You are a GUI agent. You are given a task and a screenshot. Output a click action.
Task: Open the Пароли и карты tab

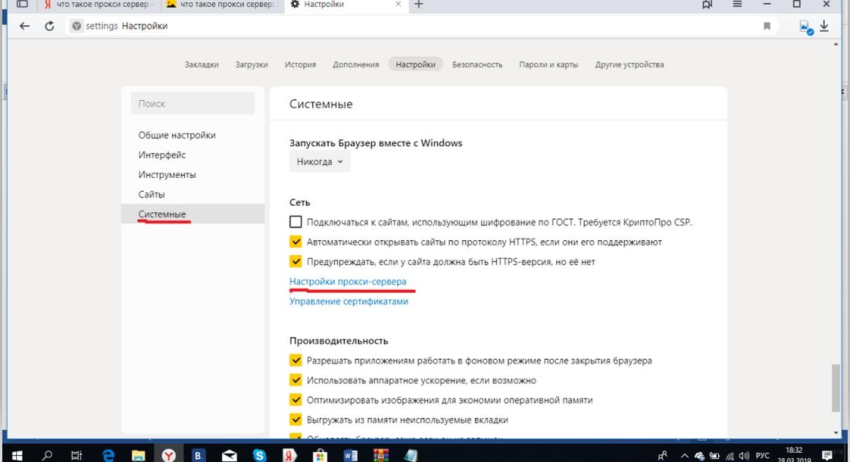548,64
